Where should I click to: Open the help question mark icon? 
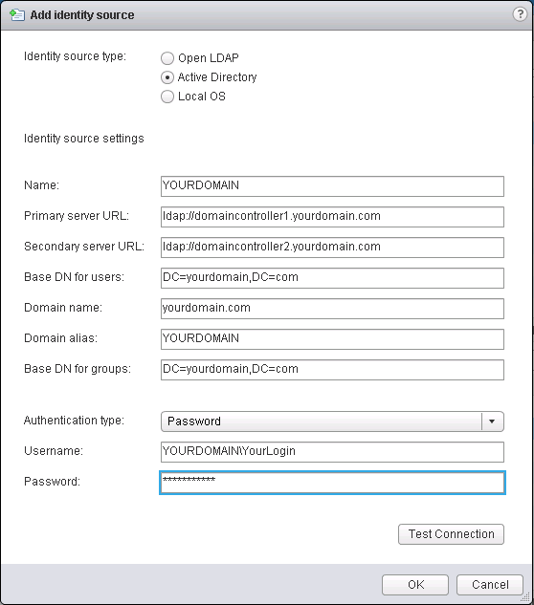pos(520,14)
